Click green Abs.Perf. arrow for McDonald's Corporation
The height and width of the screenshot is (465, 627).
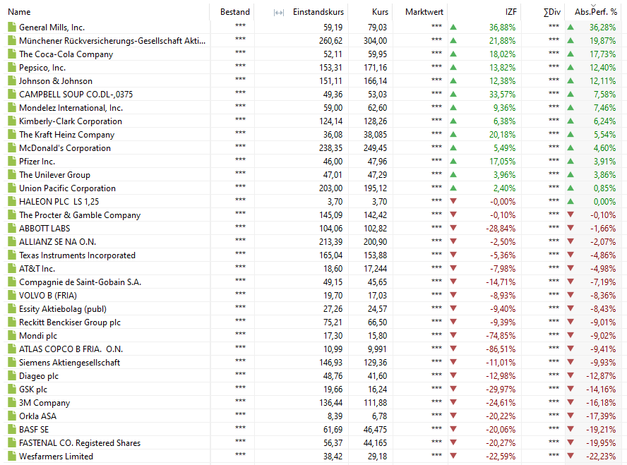(x=571, y=148)
